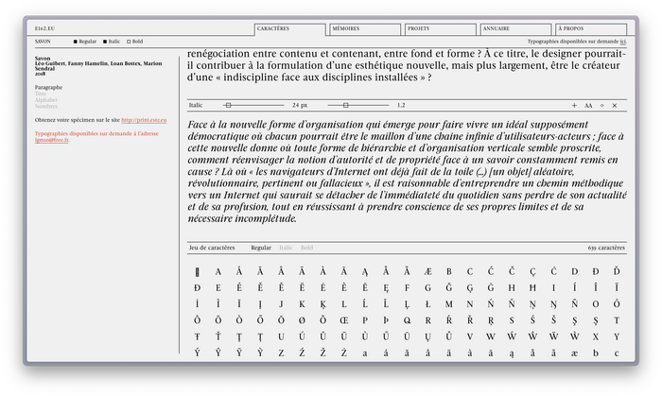Go to the Projets tab

441,28
